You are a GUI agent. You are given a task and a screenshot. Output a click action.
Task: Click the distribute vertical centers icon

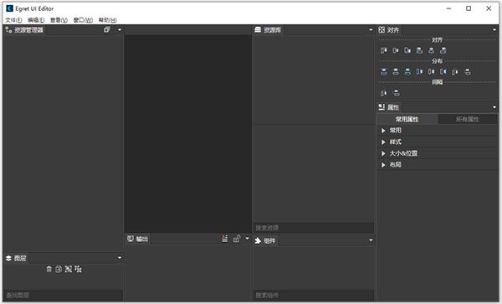coord(396,71)
